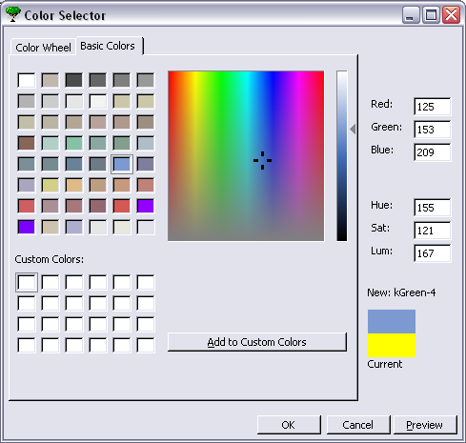Choose the yellow-khaki swatch in sixth row
Screen dimensions: 466x443
point(51,185)
